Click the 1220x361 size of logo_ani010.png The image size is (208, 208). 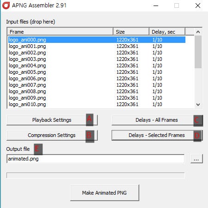pyautogui.click(x=127, y=104)
